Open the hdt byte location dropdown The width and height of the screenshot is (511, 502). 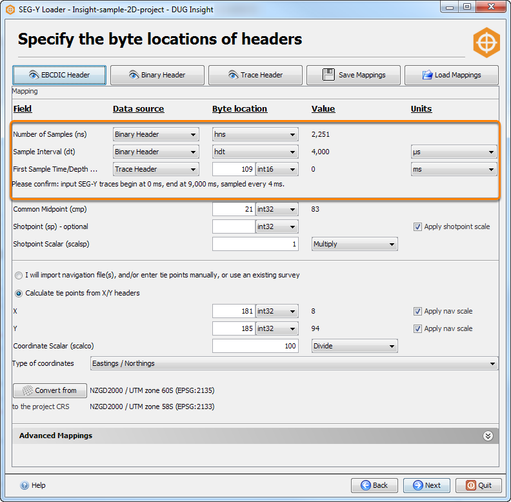[255, 152]
